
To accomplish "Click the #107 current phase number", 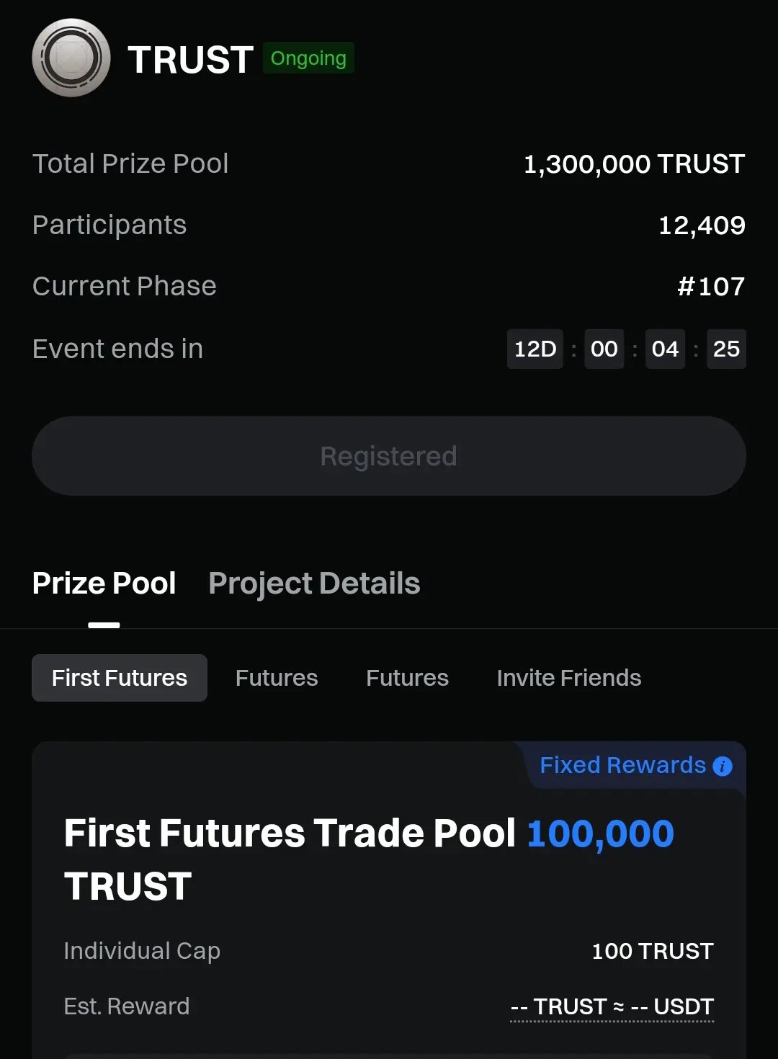I will click(711, 287).
